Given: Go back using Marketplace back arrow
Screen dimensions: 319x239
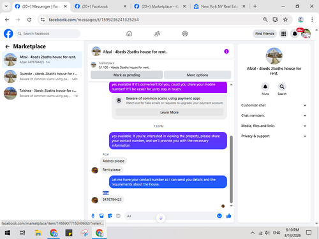Looking at the screenshot, I should point(8,47).
